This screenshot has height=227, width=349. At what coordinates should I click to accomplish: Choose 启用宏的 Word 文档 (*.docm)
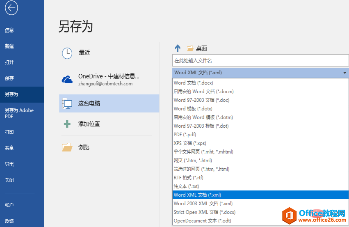260,92
